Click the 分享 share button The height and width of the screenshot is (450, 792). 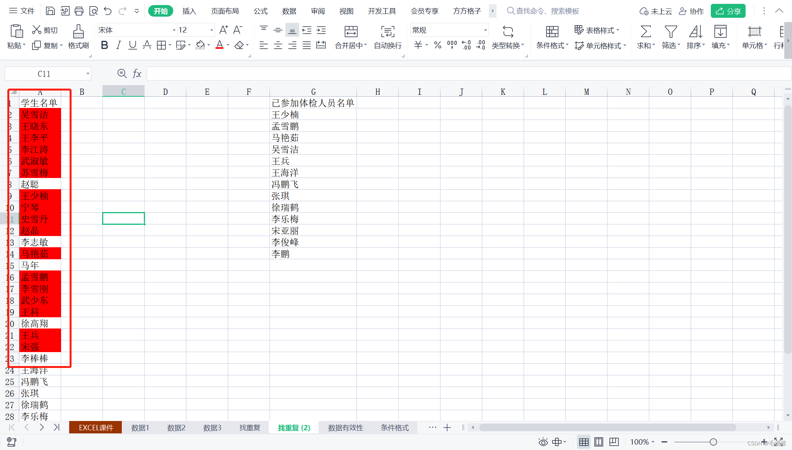728,10
